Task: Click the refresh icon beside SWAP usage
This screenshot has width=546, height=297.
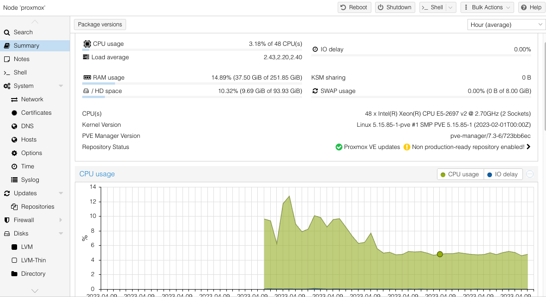Action: point(315,91)
